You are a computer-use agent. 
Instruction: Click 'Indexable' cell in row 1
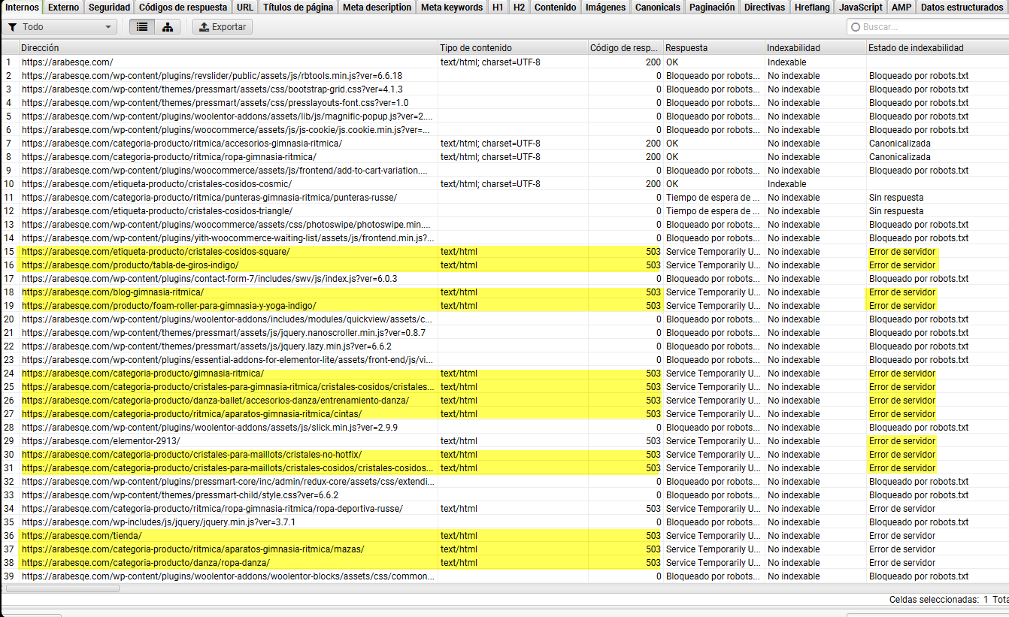pos(786,62)
